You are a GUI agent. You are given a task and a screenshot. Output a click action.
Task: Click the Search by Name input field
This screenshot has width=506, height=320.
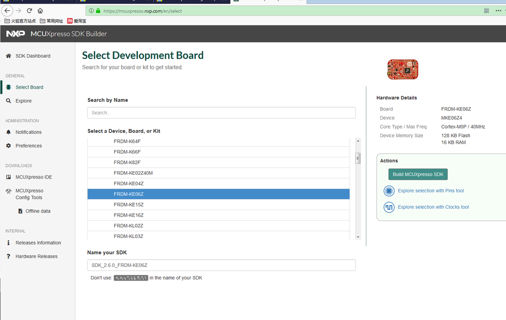click(222, 113)
